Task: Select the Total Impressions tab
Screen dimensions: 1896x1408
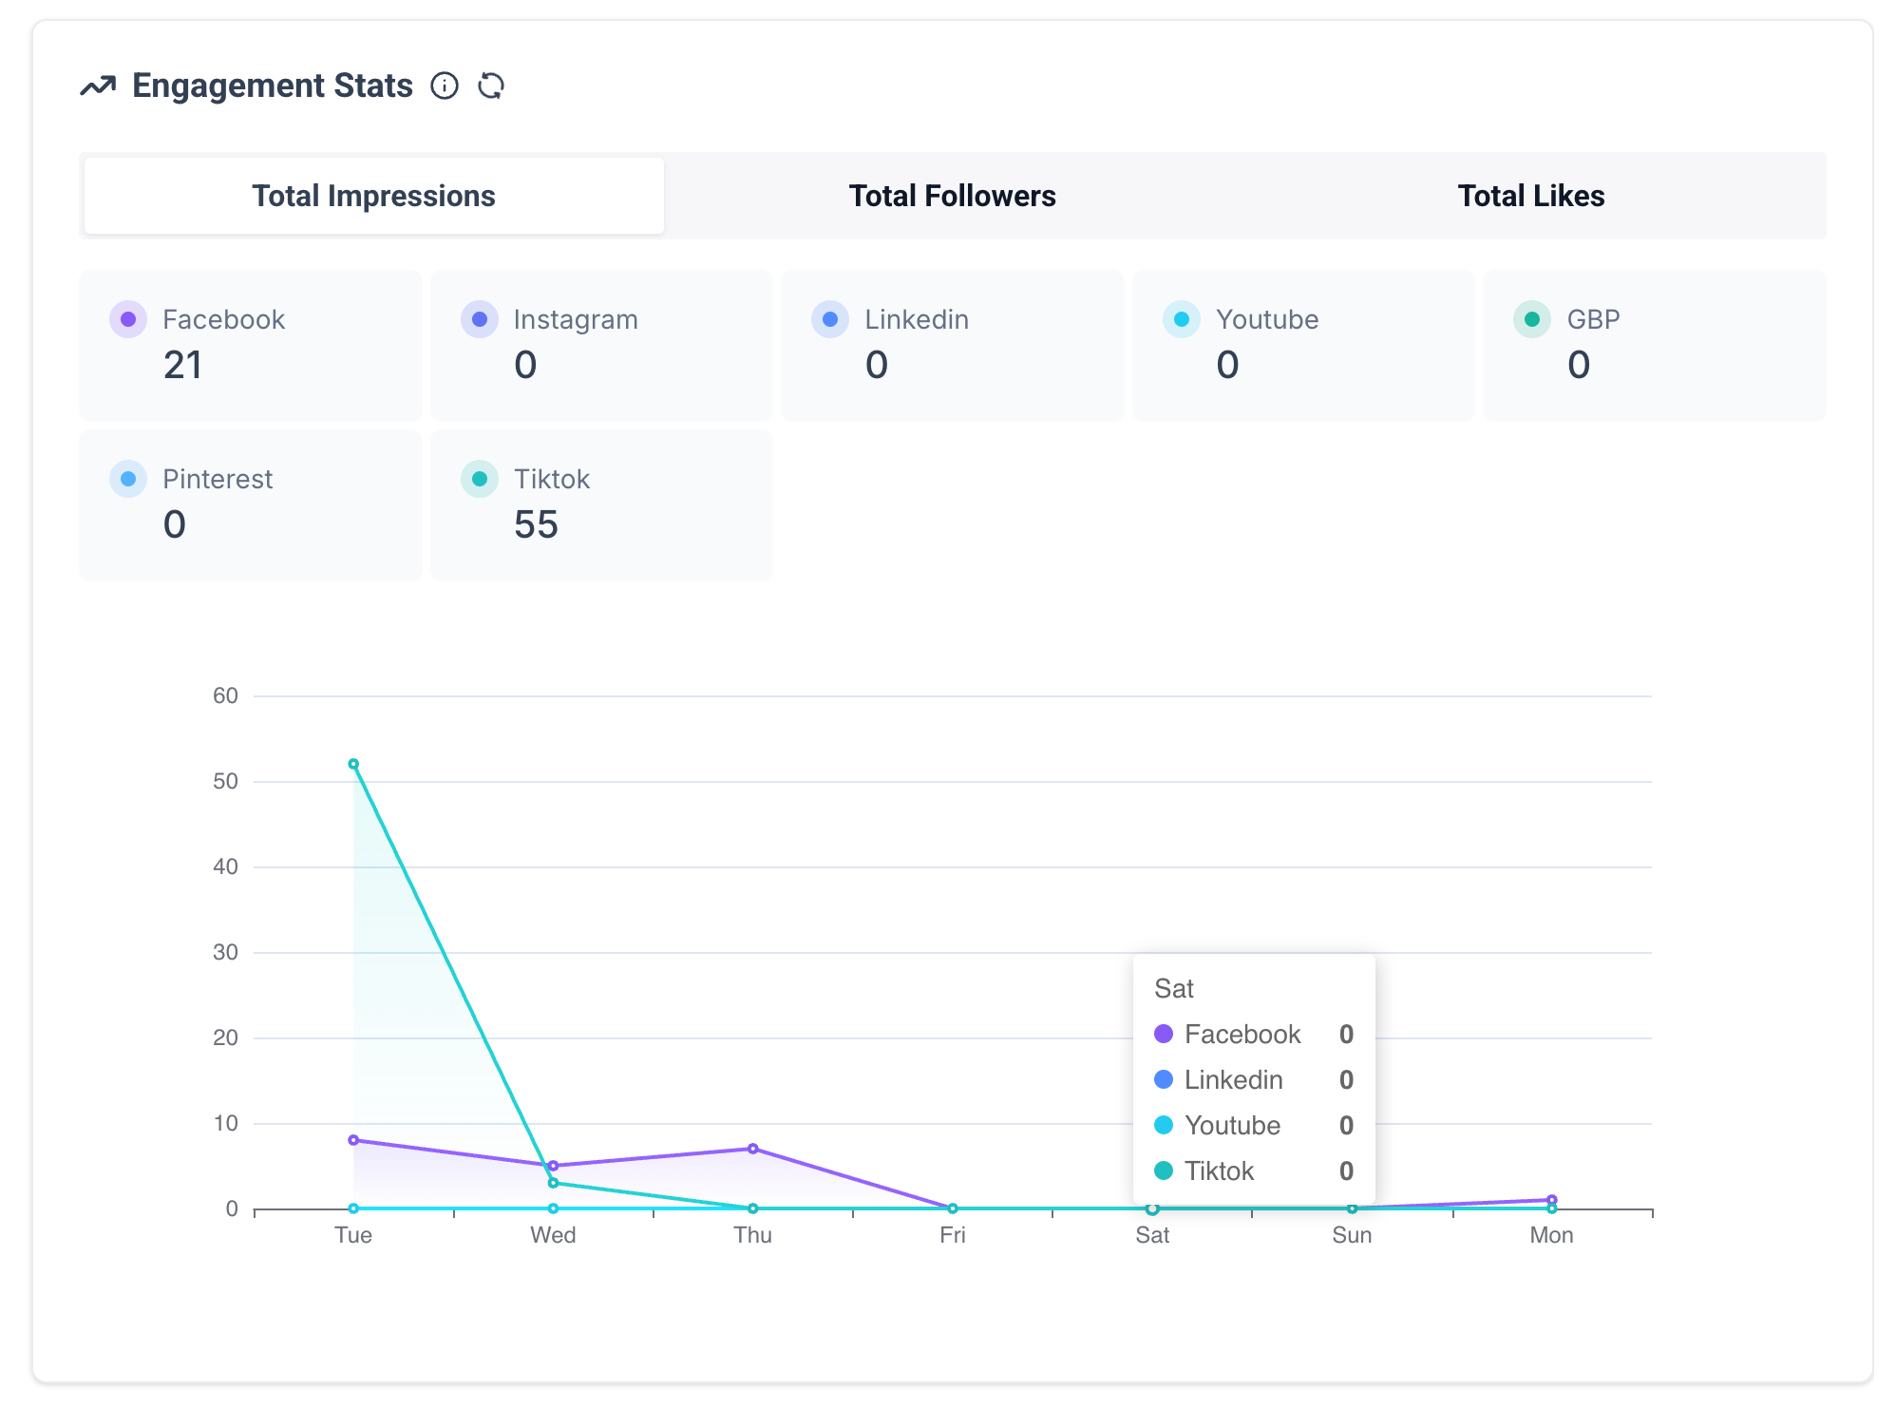Action: point(373,196)
